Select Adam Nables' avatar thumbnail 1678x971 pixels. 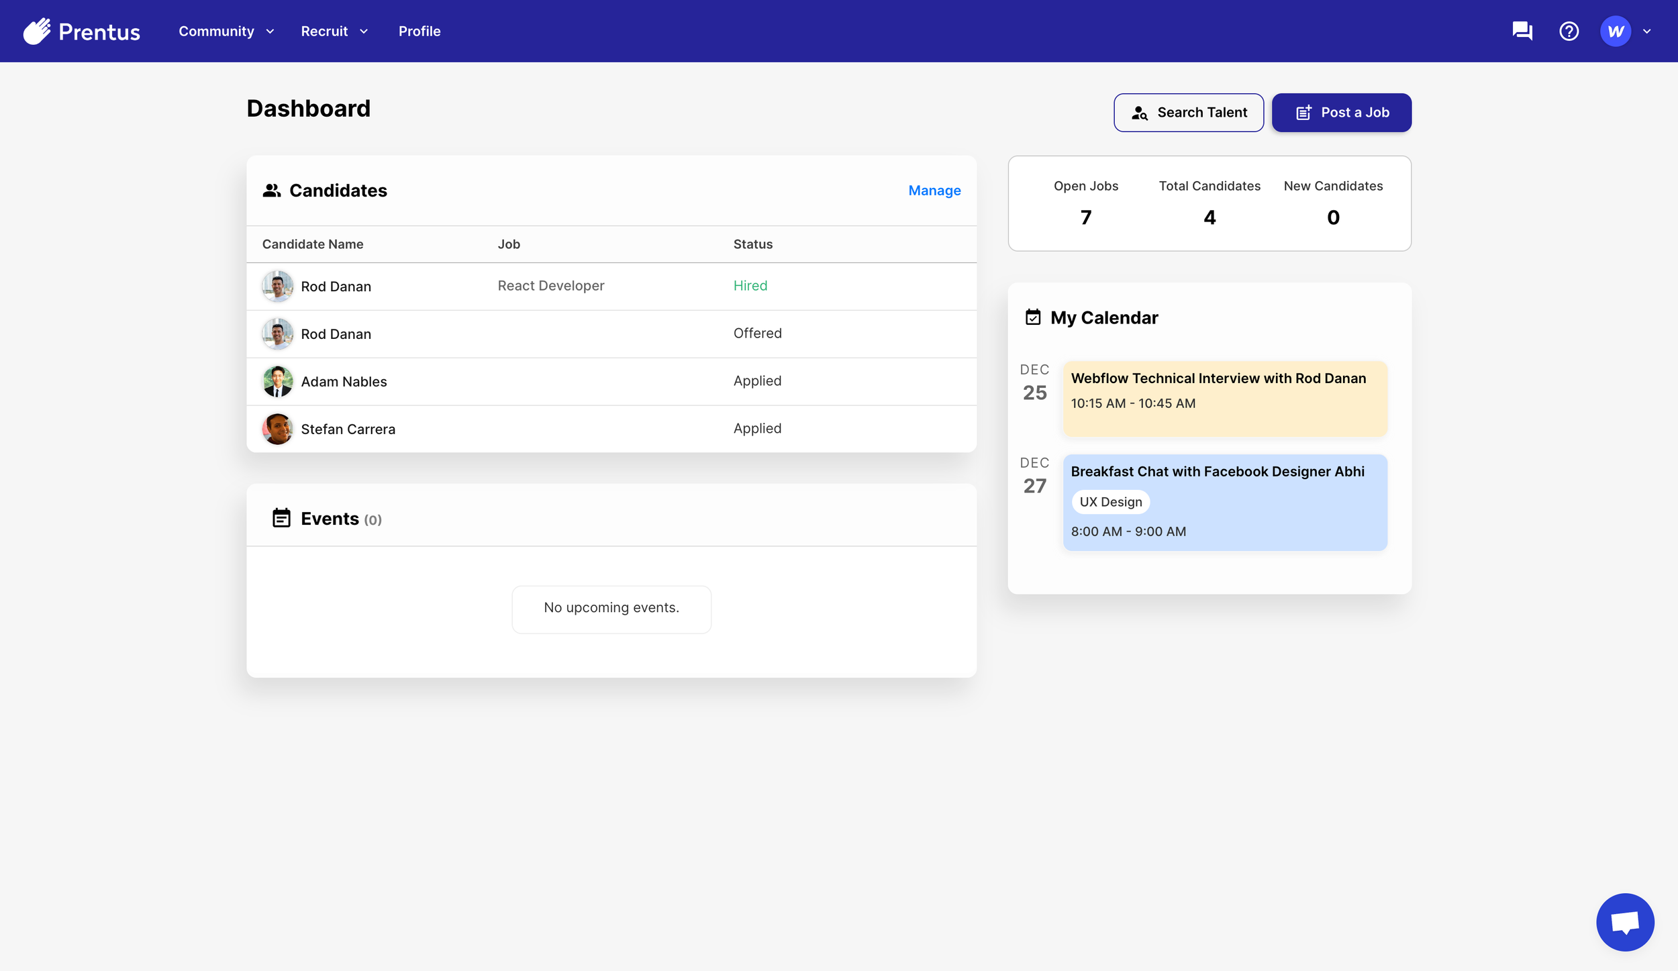277,381
